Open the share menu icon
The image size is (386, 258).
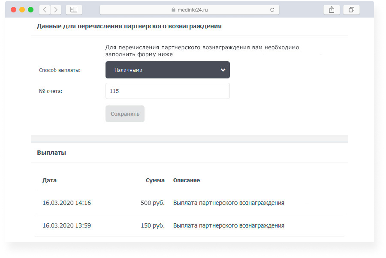(x=332, y=10)
